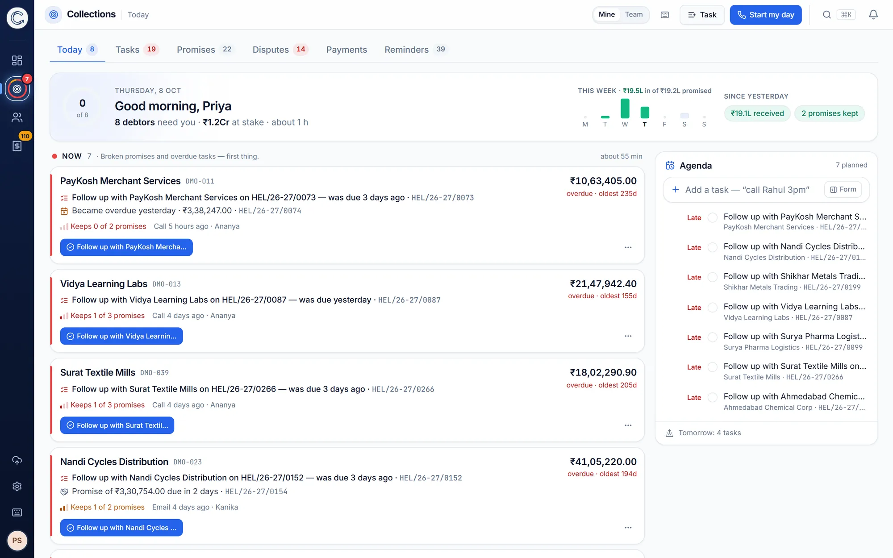This screenshot has height=558, width=893.
Task: Open the Tasks tab
Action: click(137, 50)
